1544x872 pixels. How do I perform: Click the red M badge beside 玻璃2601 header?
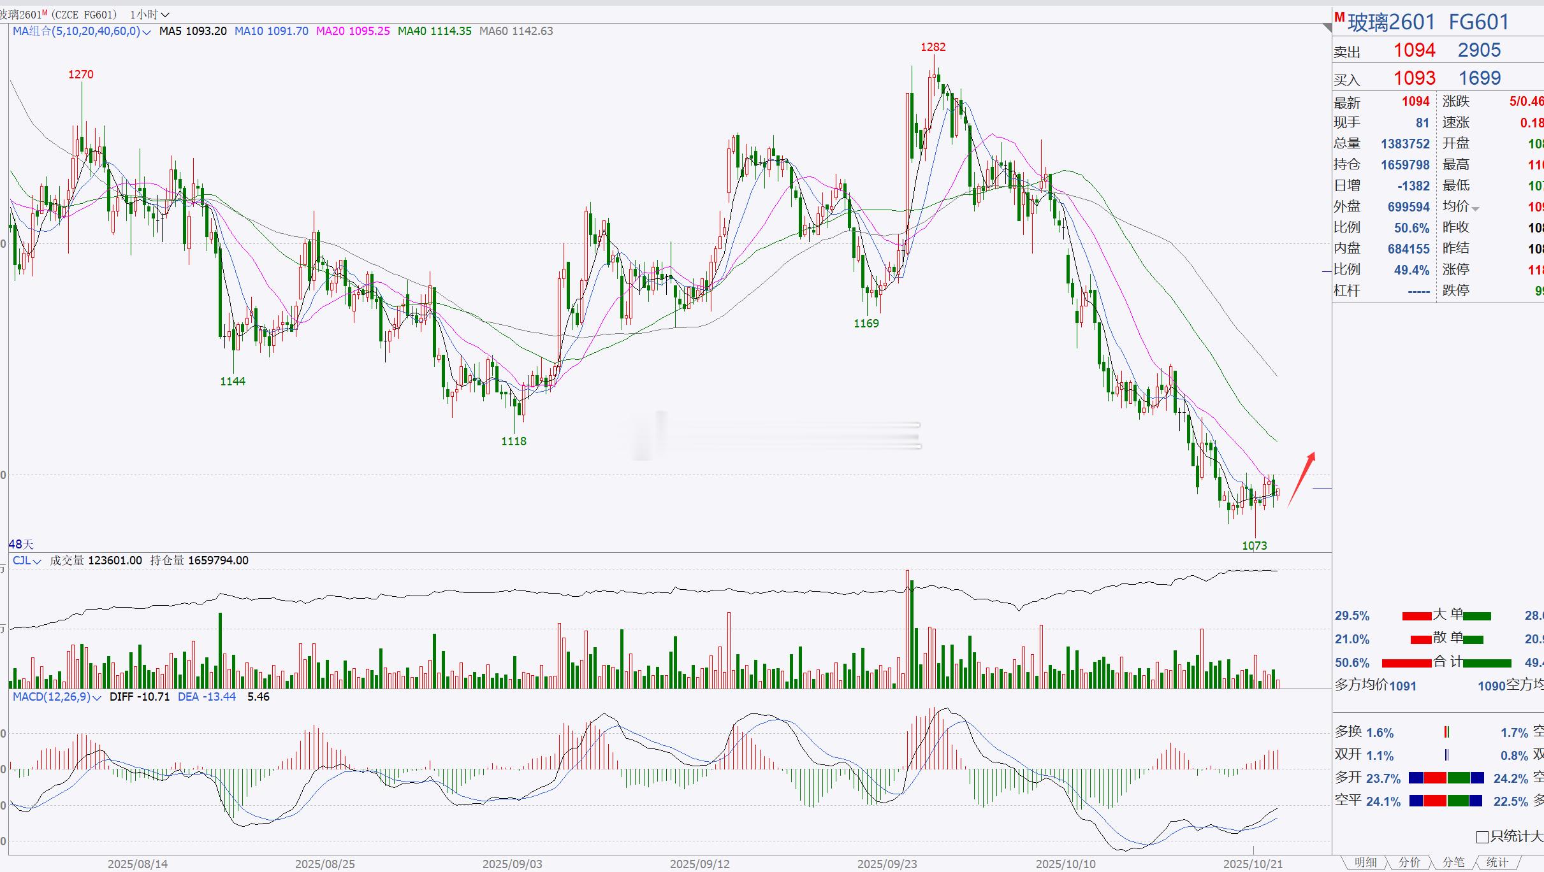(x=1339, y=17)
